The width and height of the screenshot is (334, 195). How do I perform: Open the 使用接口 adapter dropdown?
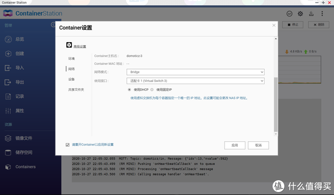pyautogui.click(x=195, y=81)
